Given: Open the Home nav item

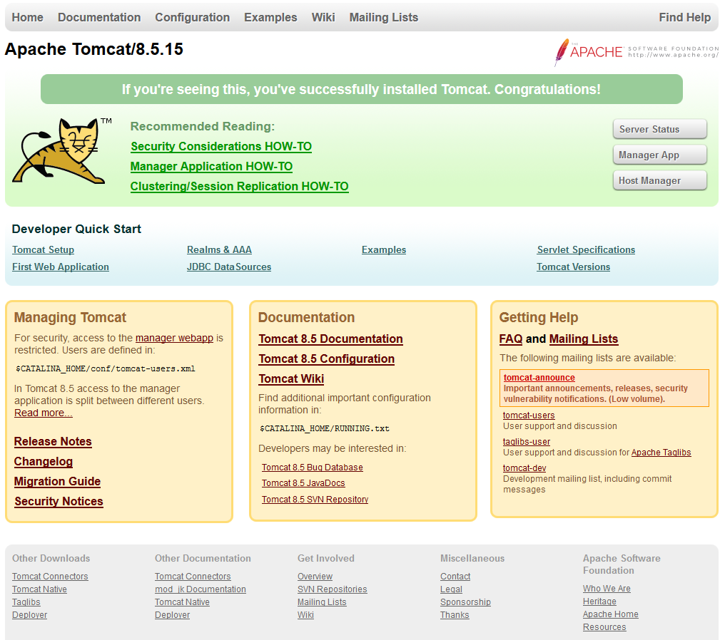Looking at the screenshot, I should [x=28, y=17].
